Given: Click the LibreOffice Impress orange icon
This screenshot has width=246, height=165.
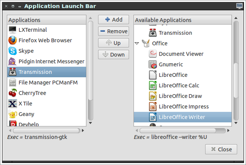Looking at the screenshot, I should coord(153,107).
